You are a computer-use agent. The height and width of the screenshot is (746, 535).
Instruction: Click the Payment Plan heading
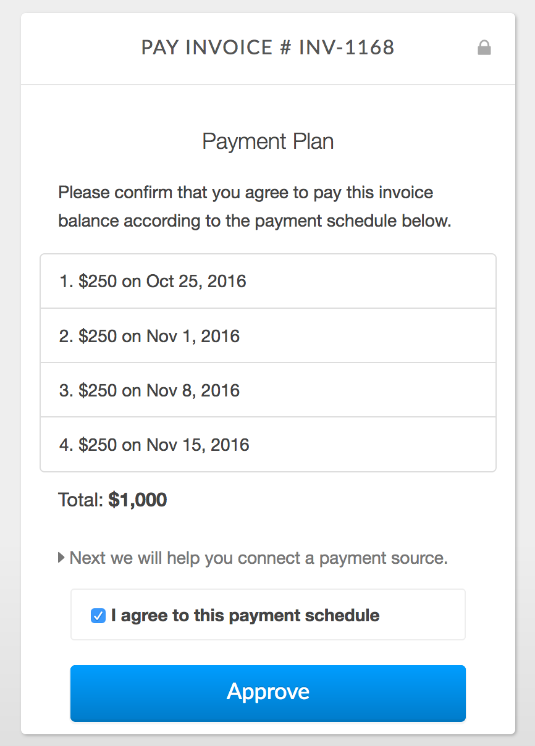coord(267,141)
